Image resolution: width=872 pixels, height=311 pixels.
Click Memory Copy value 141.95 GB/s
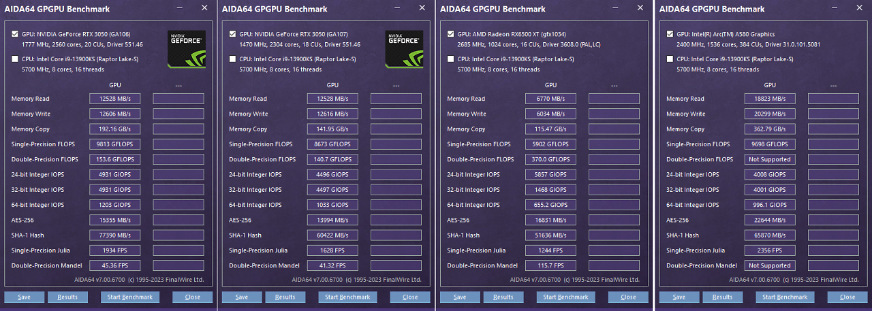(x=332, y=129)
